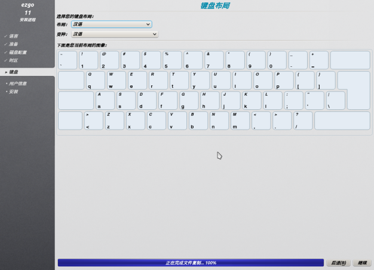Select 语言 step in sidebar
374x270 pixels.
[x=13, y=36]
